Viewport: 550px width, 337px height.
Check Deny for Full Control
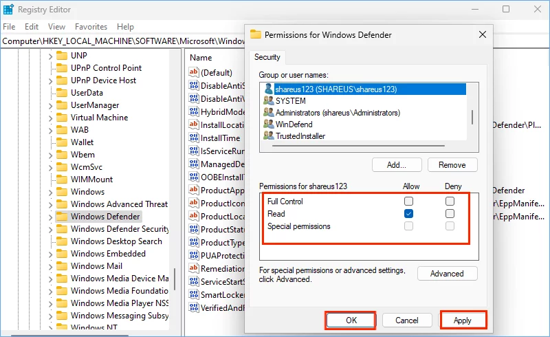[450, 201]
